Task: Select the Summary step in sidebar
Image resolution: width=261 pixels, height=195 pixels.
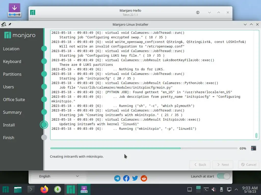Action: [12, 112]
